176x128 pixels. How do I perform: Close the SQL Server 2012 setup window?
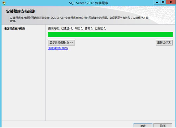coord(171,2)
